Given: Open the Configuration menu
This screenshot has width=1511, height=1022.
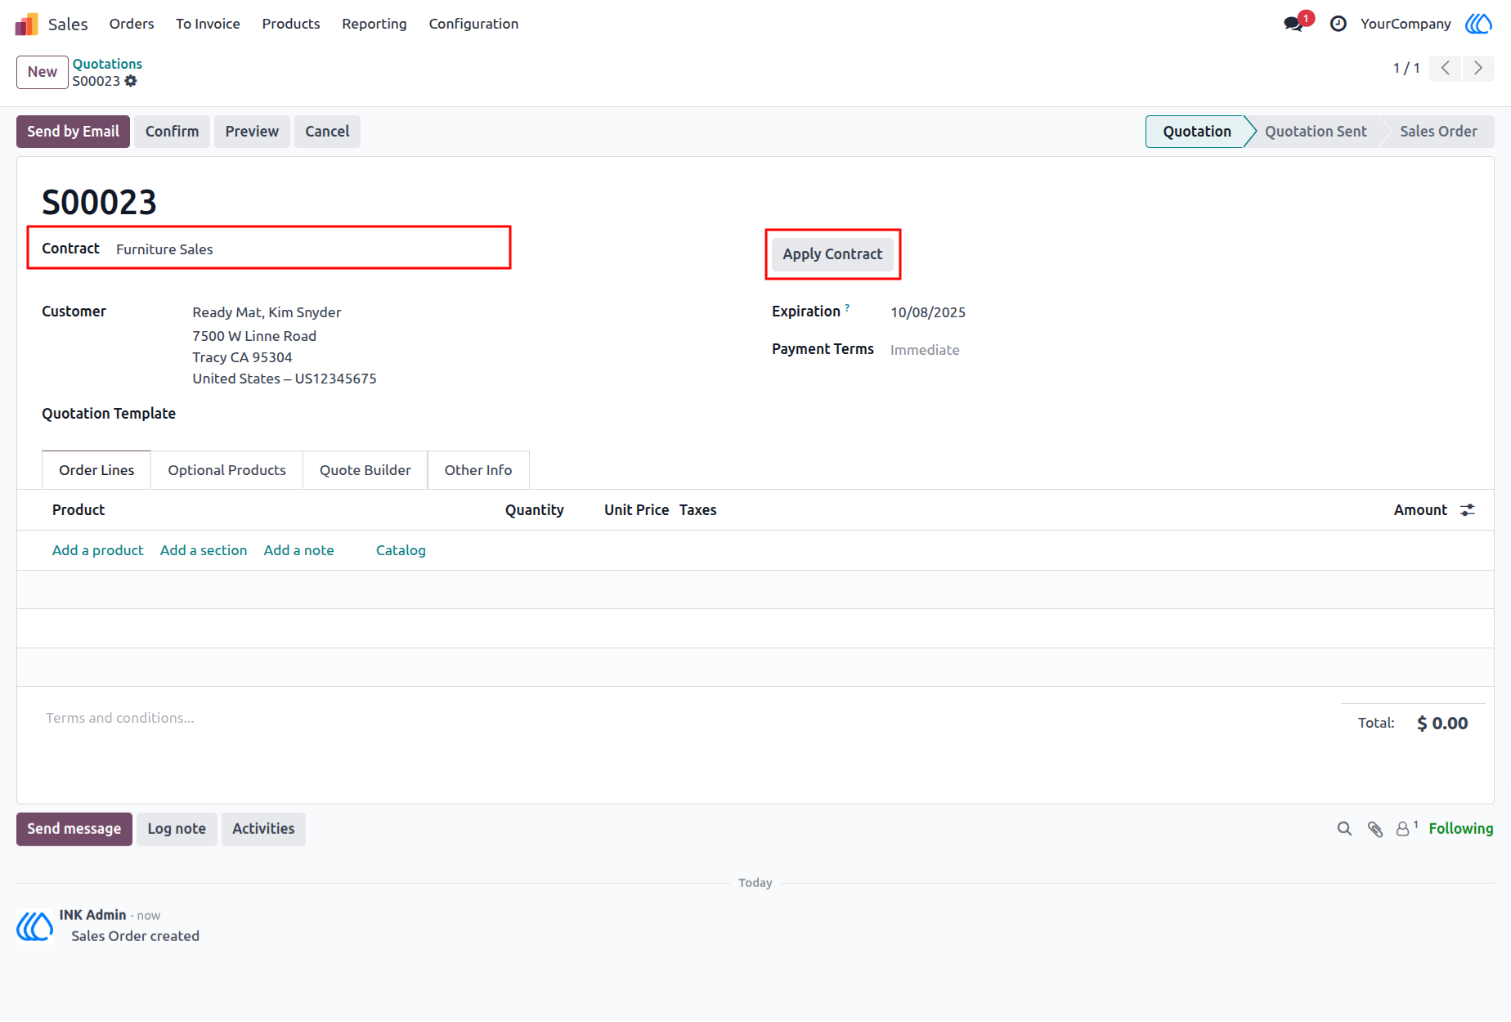Looking at the screenshot, I should [473, 24].
